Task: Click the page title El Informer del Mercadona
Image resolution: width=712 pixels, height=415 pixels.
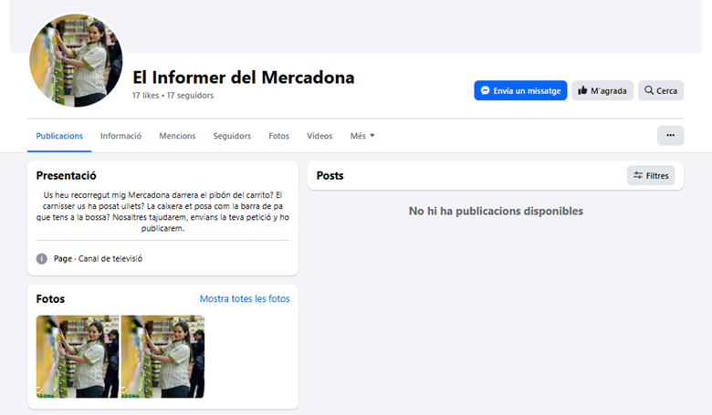Action: click(x=244, y=78)
